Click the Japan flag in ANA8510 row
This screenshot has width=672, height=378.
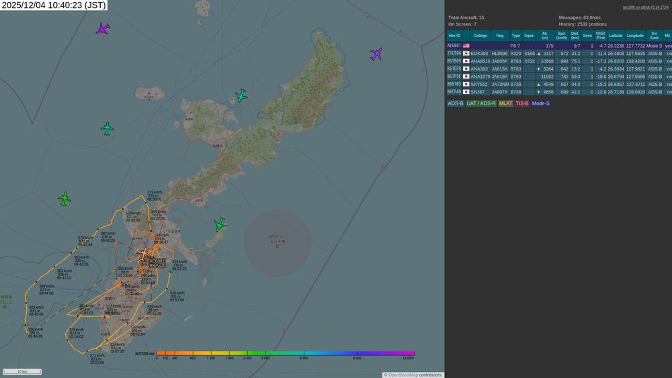coord(466,61)
